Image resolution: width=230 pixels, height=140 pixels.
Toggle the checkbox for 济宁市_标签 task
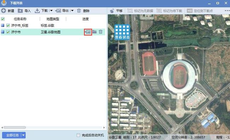click(8, 25)
